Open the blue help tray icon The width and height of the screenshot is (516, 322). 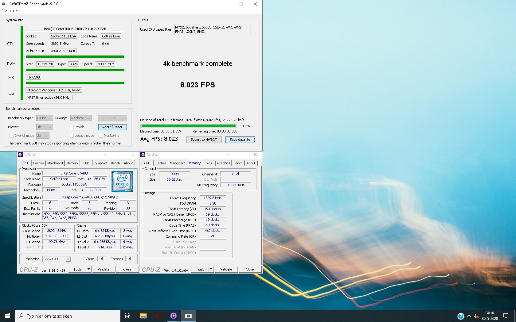[460, 316]
